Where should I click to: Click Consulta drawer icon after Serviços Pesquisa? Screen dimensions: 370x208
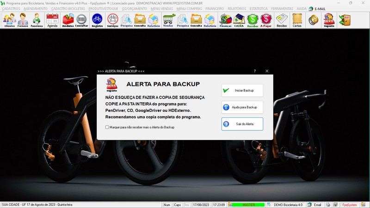point(140,20)
